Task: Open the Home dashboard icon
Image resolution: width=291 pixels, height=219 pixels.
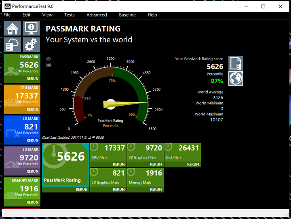Action: click(x=12, y=29)
